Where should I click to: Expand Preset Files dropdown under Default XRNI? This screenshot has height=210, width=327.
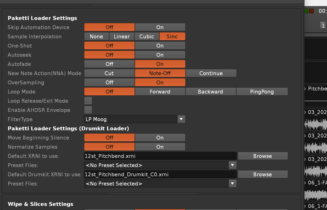tap(160, 165)
